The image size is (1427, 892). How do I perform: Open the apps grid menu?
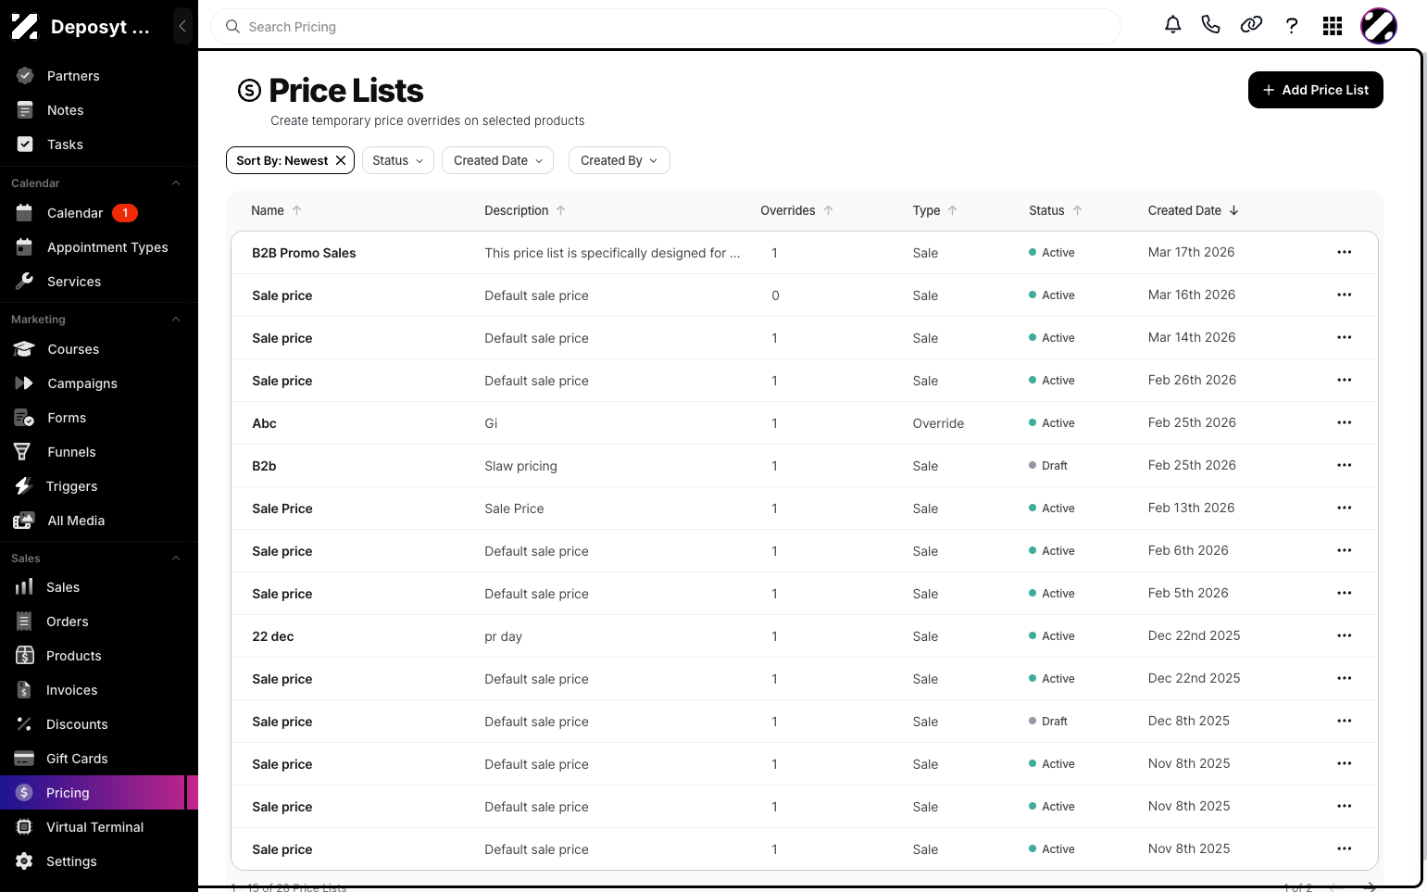(x=1333, y=26)
